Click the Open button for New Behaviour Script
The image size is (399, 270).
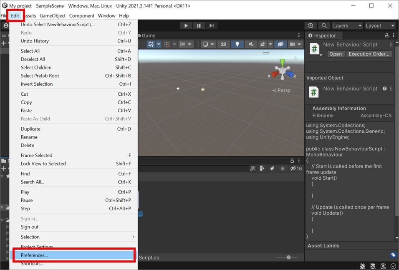pos(336,54)
